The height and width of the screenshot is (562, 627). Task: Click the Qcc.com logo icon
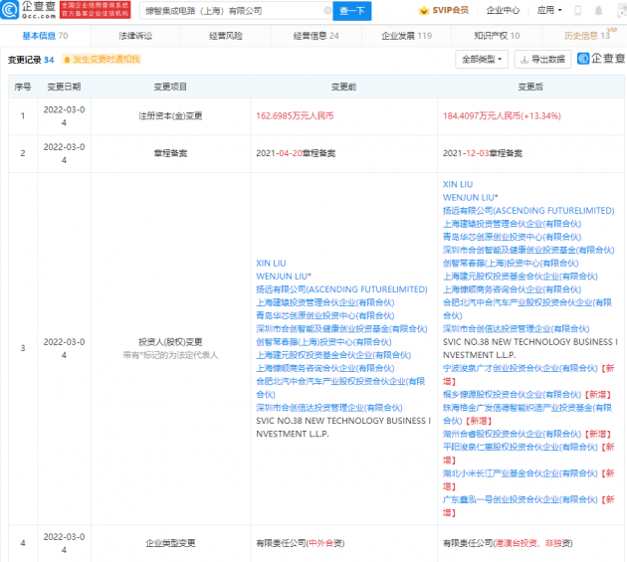pos(10,10)
